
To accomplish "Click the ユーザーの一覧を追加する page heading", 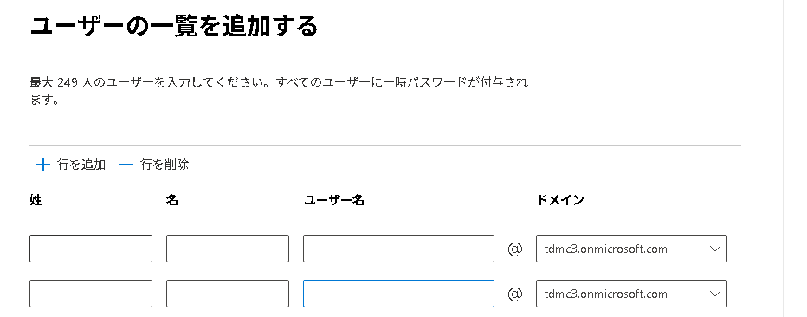I will tap(174, 26).
